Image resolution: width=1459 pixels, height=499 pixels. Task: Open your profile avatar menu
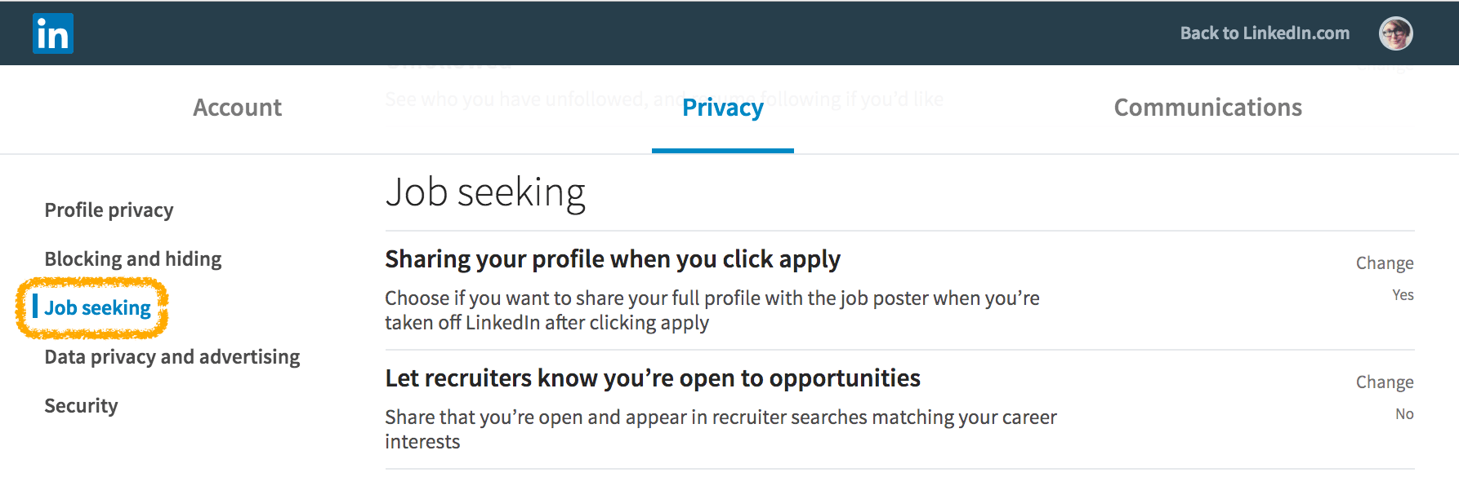pos(1399,33)
